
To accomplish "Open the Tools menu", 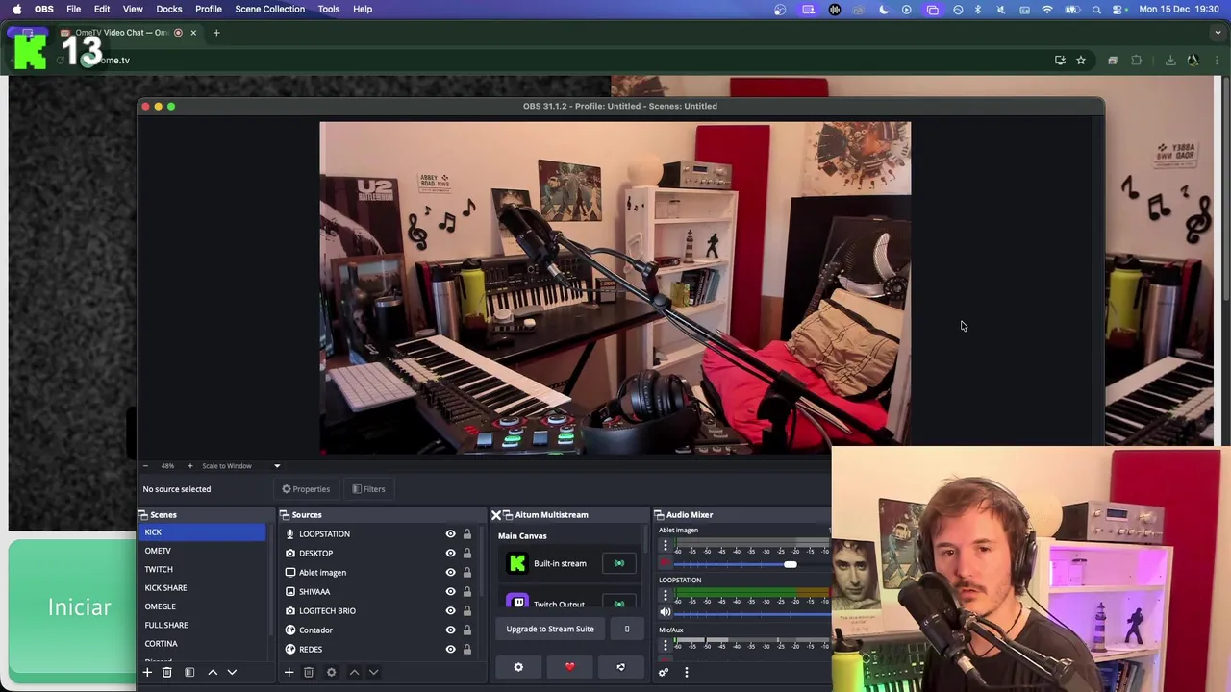I will pos(329,9).
